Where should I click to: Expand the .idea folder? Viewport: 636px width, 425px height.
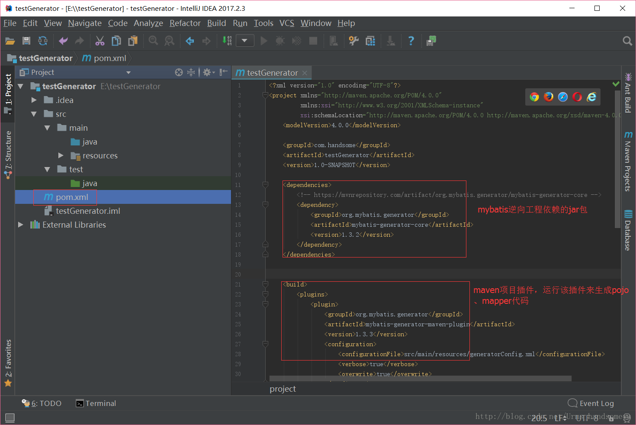pos(34,100)
